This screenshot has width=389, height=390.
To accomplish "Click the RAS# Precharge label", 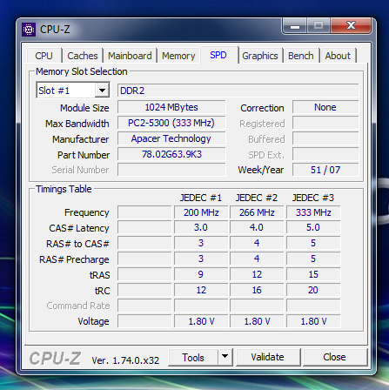I will [74, 259].
